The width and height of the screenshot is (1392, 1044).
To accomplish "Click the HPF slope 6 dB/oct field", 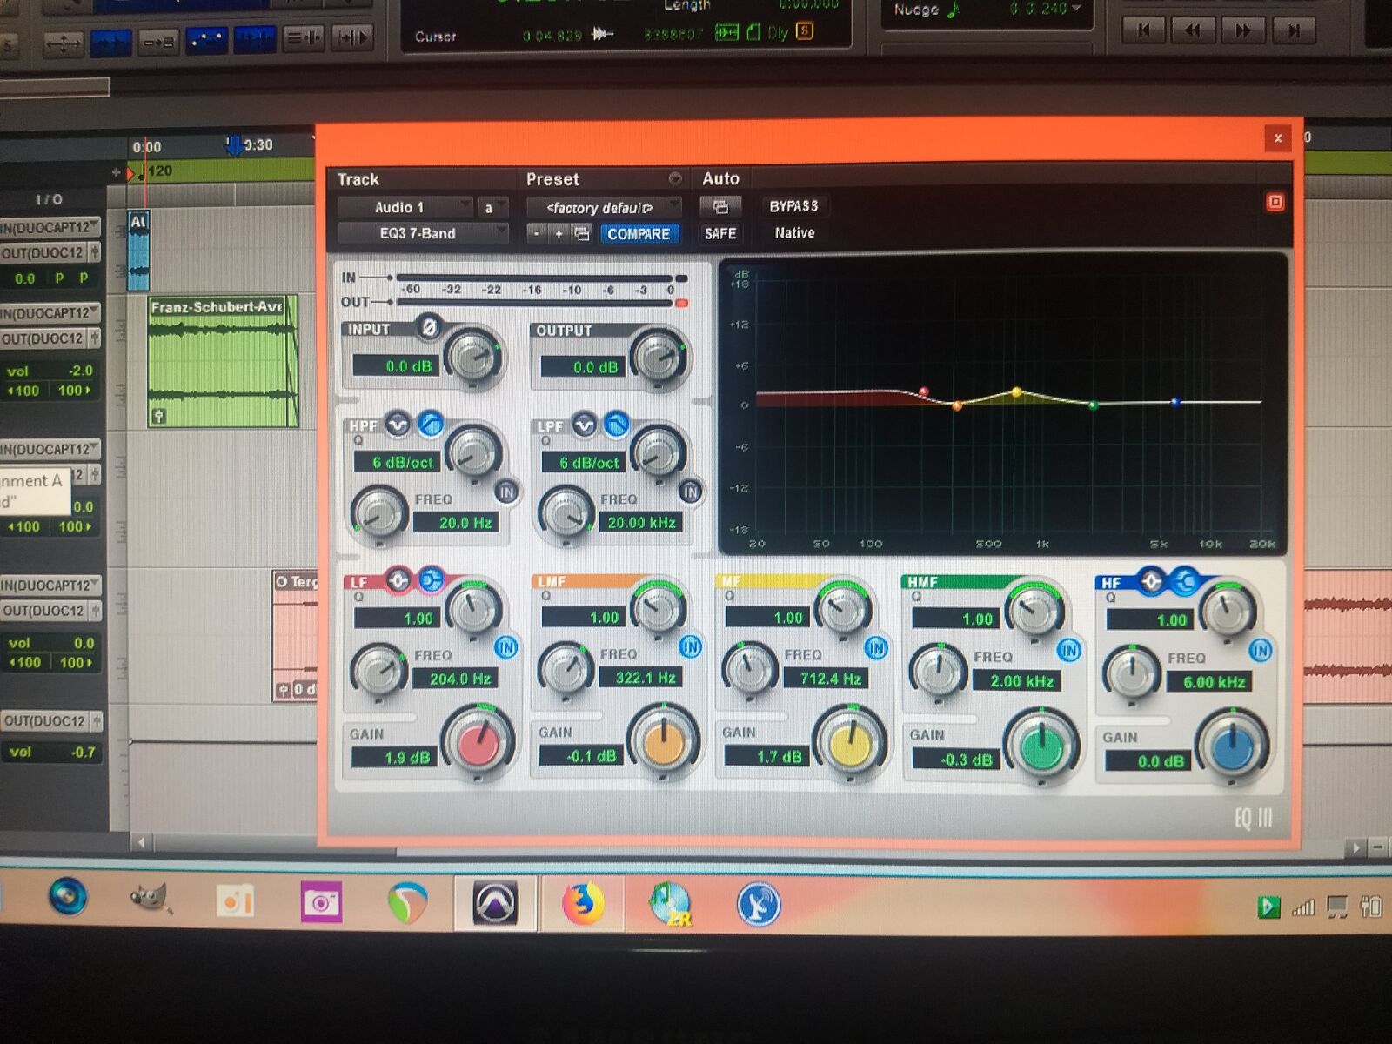I will point(396,462).
